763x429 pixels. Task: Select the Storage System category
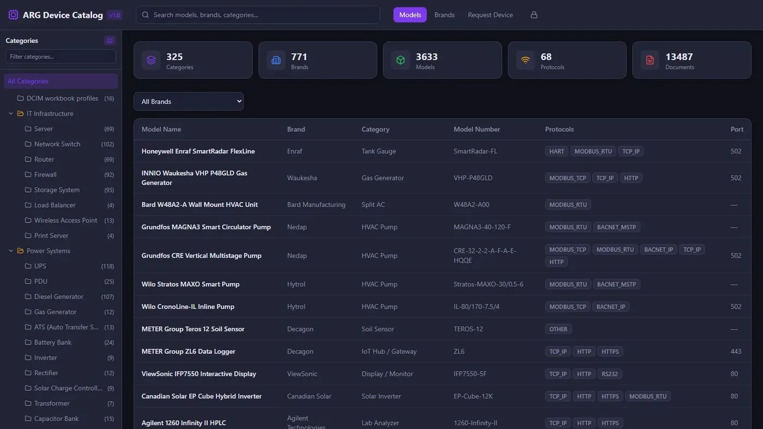point(60,190)
